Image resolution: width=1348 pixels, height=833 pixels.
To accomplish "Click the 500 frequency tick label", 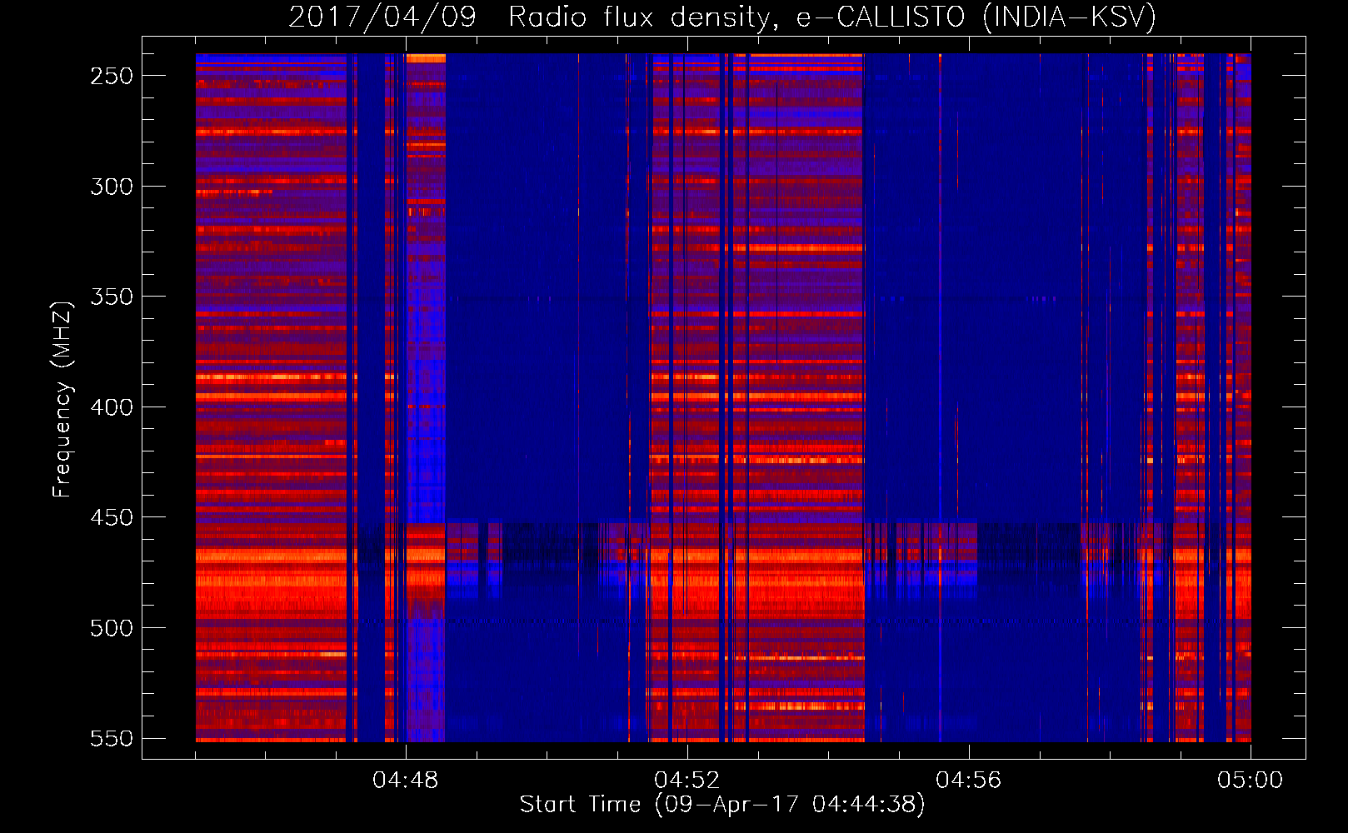I will point(112,628).
